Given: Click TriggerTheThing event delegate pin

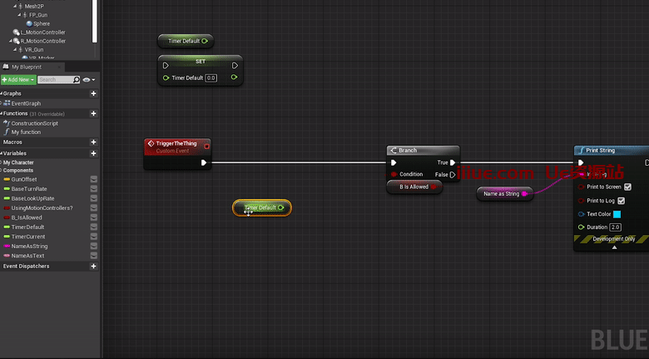Looking at the screenshot, I should click(206, 146).
